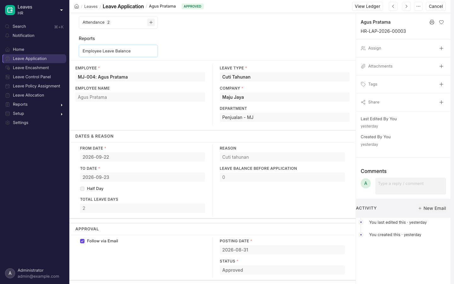Click the comment author avatar
Viewport: 454px width, 284px height.
[x=366, y=183]
